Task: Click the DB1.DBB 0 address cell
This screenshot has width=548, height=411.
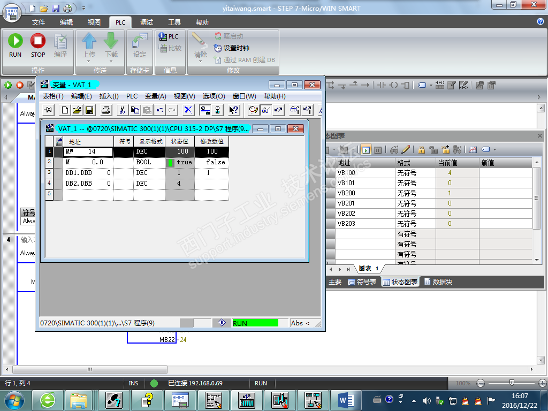Action: tap(88, 173)
